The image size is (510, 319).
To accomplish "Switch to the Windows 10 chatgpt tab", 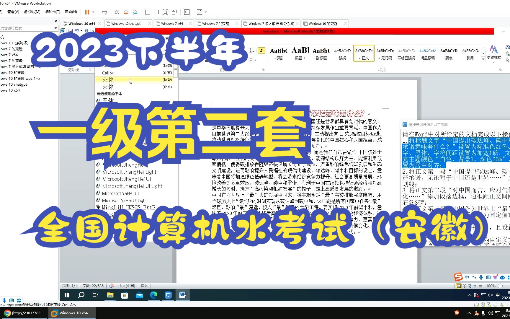I will [x=126, y=24].
